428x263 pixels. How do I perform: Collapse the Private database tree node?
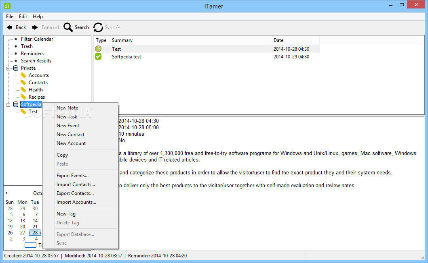click(x=8, y=68)
